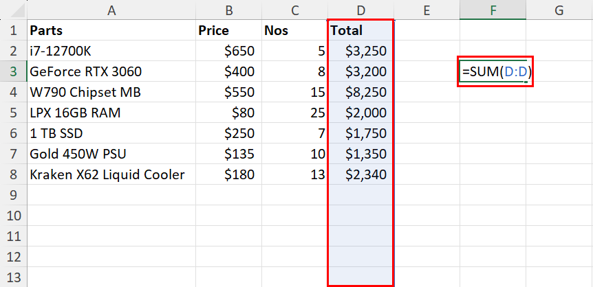The image size is (593, 287).
Task: Click the $1,350 total cell
Action: (360, 153)
